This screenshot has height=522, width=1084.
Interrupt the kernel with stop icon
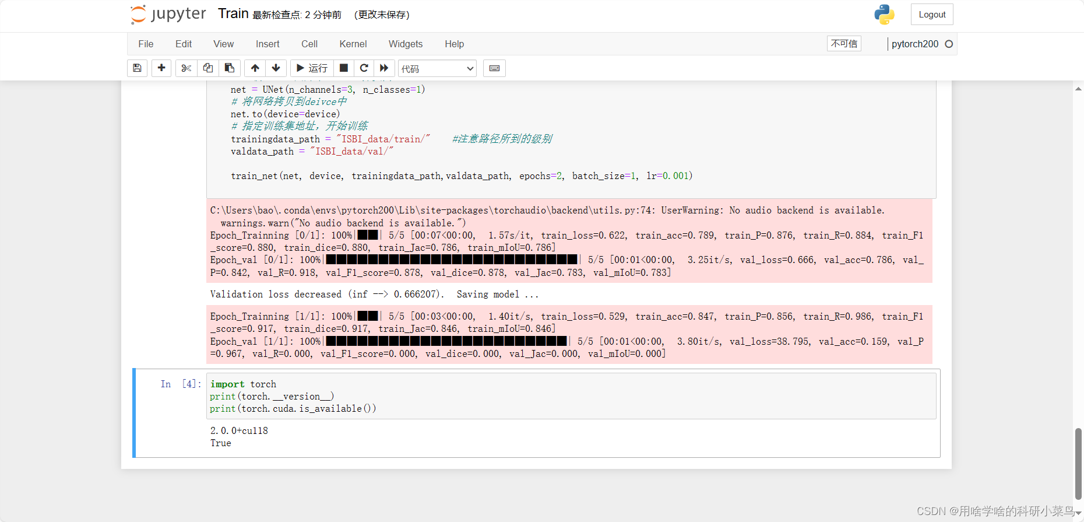point(344,68)
